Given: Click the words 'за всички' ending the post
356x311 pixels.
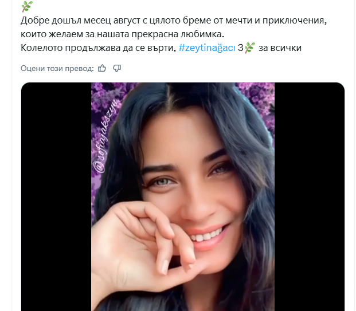Looking at the screenshot, I should tap(280, 48).
